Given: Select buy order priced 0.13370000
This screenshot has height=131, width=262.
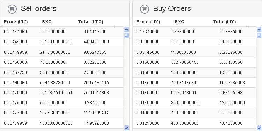Looking at the screenshot, I should point(194,32).
